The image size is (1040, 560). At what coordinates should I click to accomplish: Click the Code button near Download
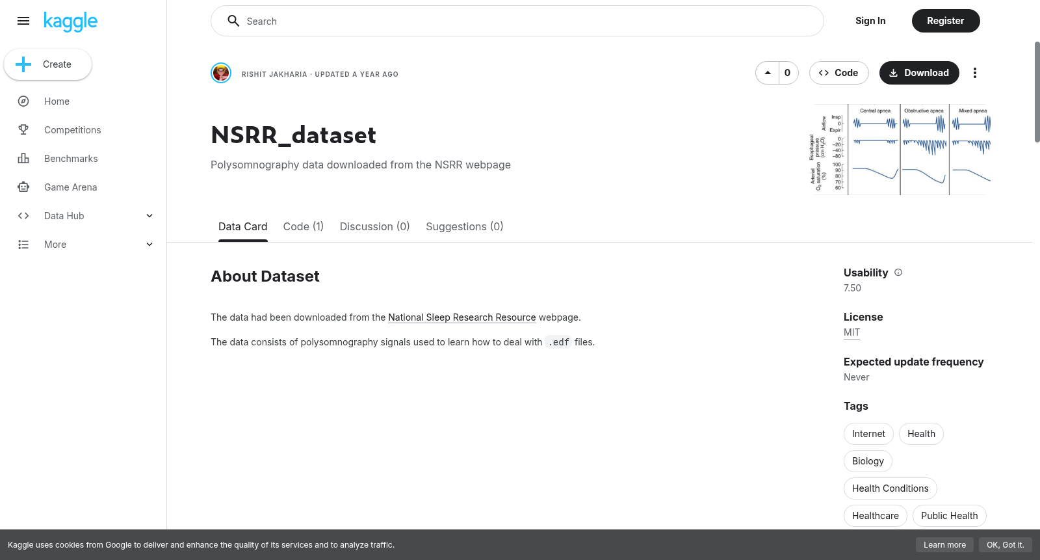[838, 73]
